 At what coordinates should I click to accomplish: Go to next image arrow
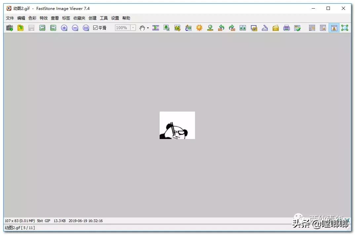53,28
